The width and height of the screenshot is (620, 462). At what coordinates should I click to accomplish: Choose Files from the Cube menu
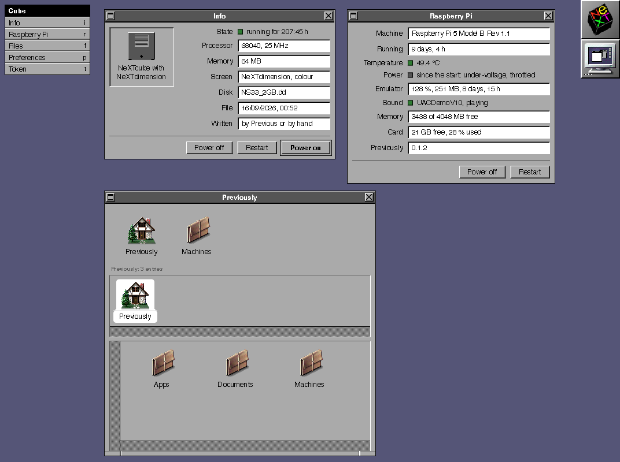(x=47, y=46)
